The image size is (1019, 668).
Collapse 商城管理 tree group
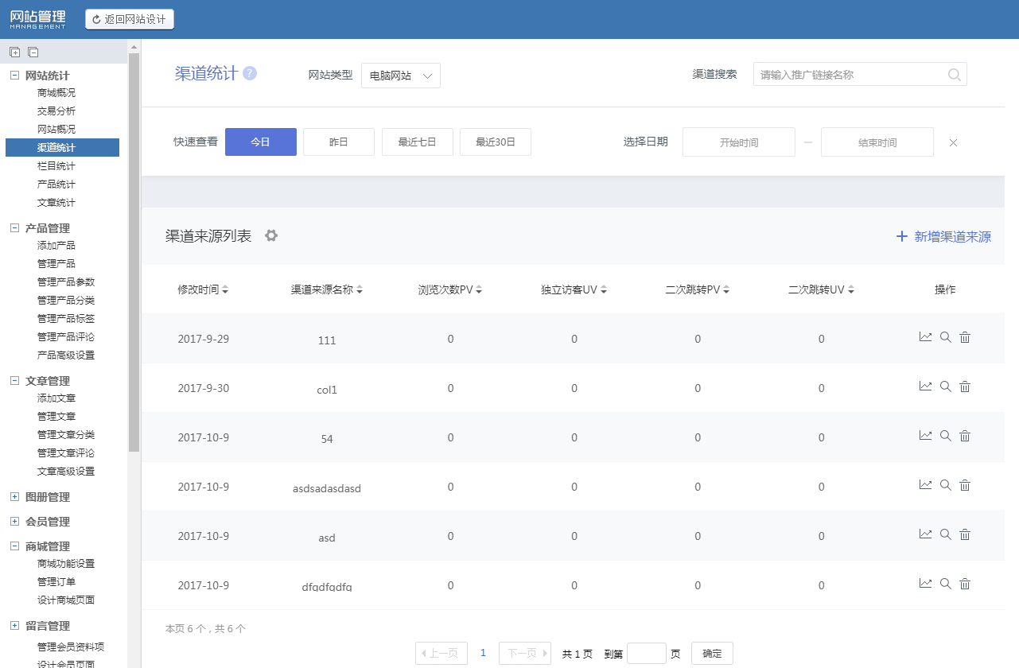pos(14,546)
